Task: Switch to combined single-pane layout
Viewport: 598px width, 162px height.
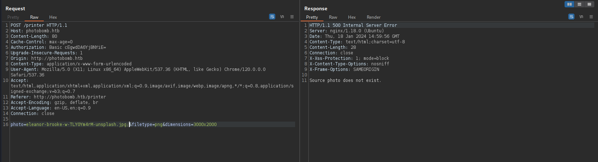Action: pyautogui.click(x=589, y=4)
